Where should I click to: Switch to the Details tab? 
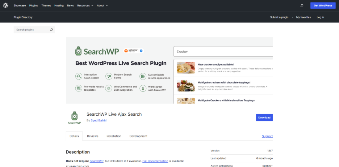[74, 136]
